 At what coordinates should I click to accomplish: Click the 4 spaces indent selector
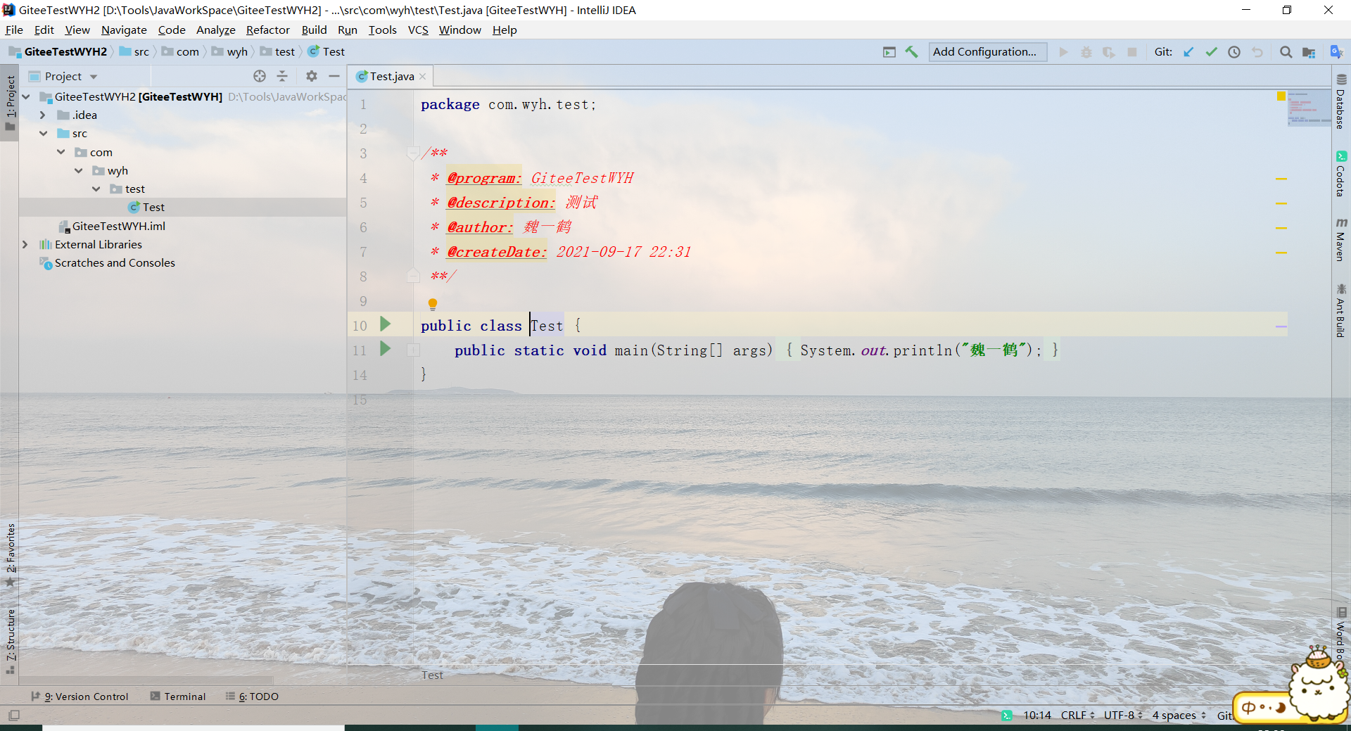click(x=1179, y=716)
